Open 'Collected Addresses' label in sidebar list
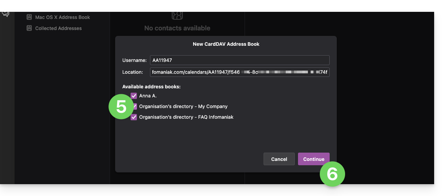Viewport: 446px width, 196px height. click(x=58, y=28)
